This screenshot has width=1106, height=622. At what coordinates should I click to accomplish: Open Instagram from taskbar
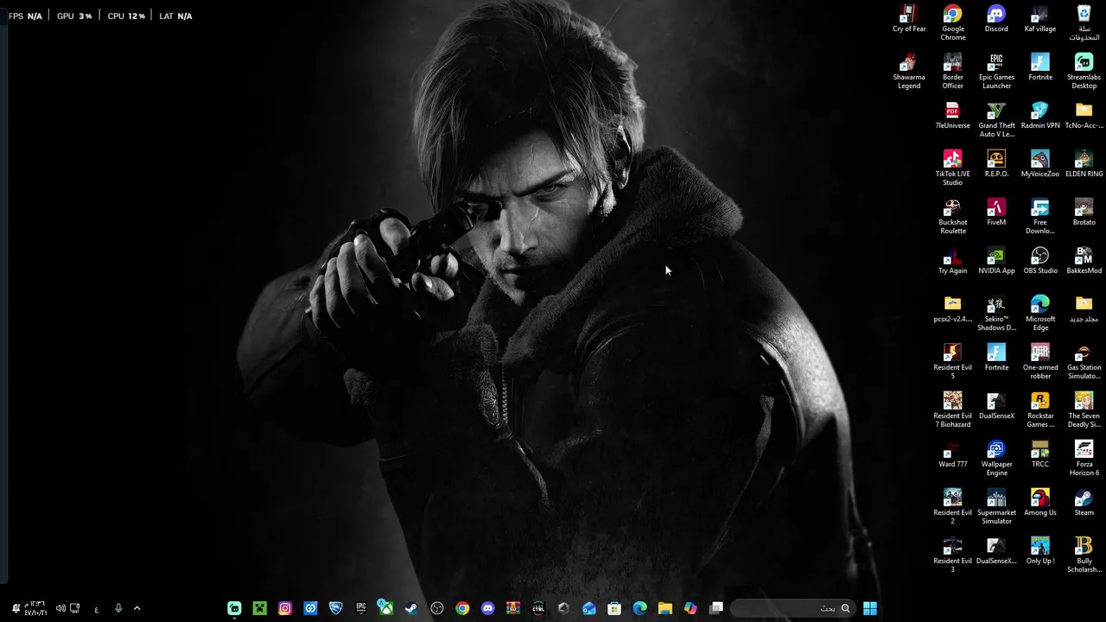tap(285, 608)
